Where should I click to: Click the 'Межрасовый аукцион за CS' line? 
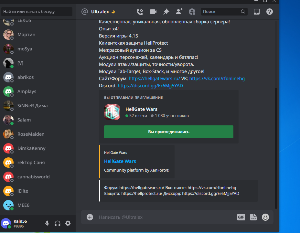tap(130, 50)
